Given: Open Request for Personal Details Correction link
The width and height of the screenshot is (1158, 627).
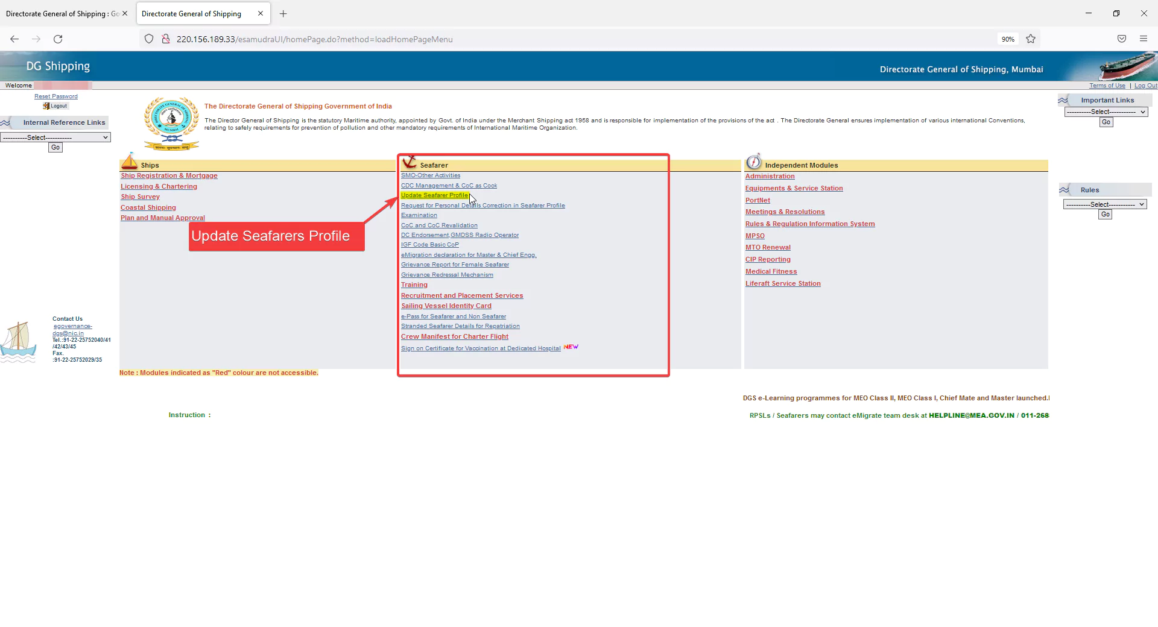Looking at the screenshot, I should tap(483, 206).
